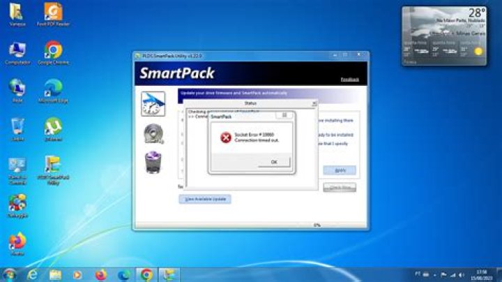Click the taskbar clock showing 17:56
The width and height of the screenshot is (502, 282).
481,274
